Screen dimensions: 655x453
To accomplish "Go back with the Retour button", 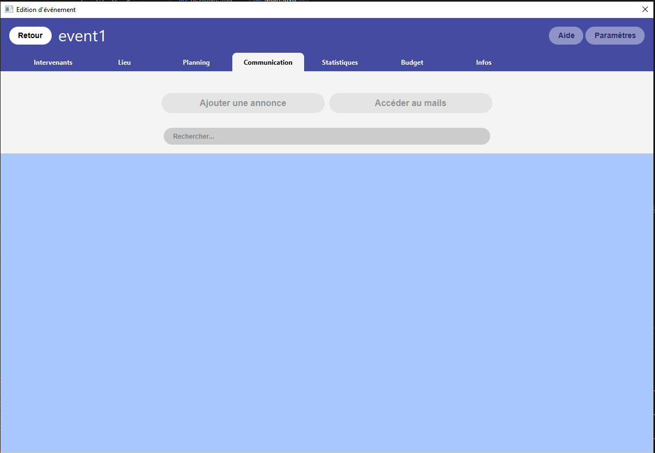I will (30, 36).
